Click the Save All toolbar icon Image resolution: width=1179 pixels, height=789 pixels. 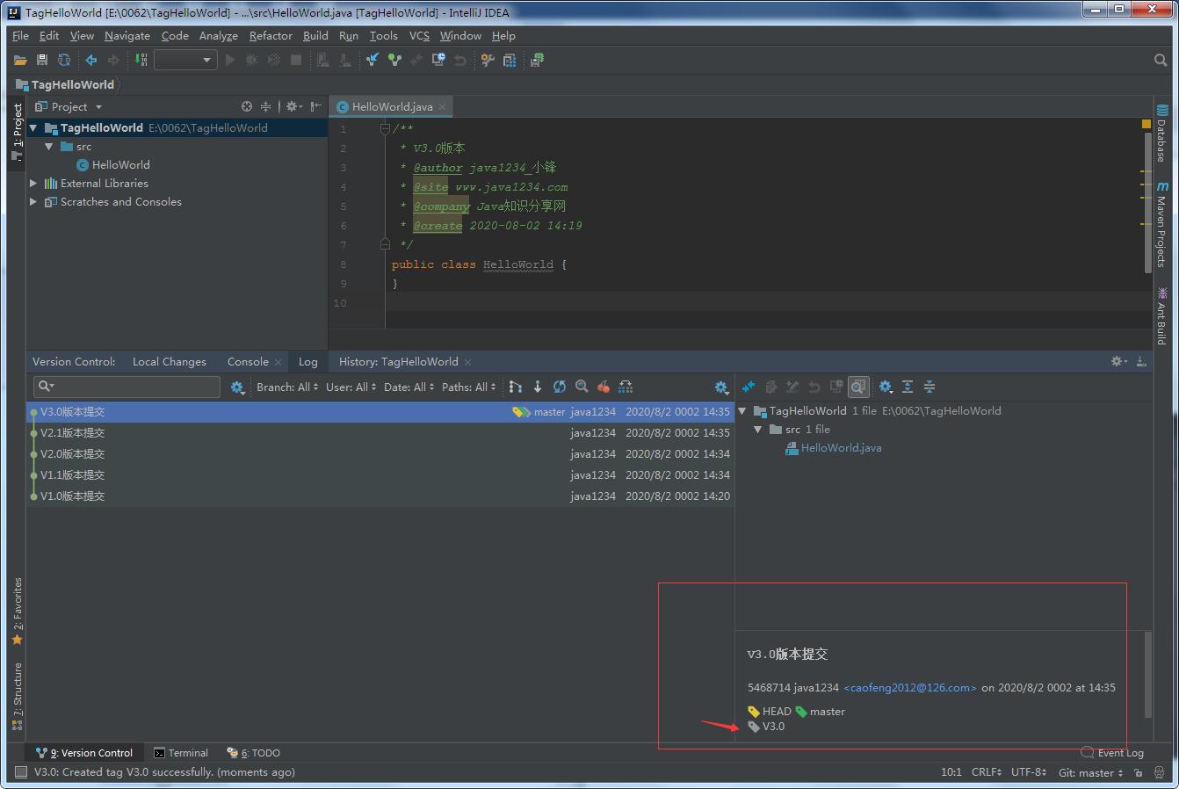(x=42, y=60)
